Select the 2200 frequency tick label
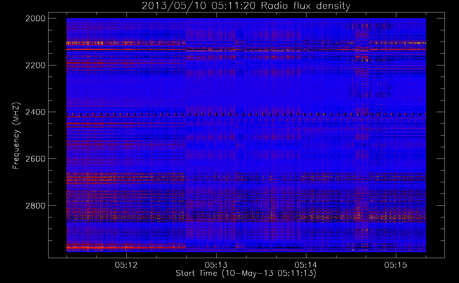Screen dimensions: 459x283 (35, 65)
